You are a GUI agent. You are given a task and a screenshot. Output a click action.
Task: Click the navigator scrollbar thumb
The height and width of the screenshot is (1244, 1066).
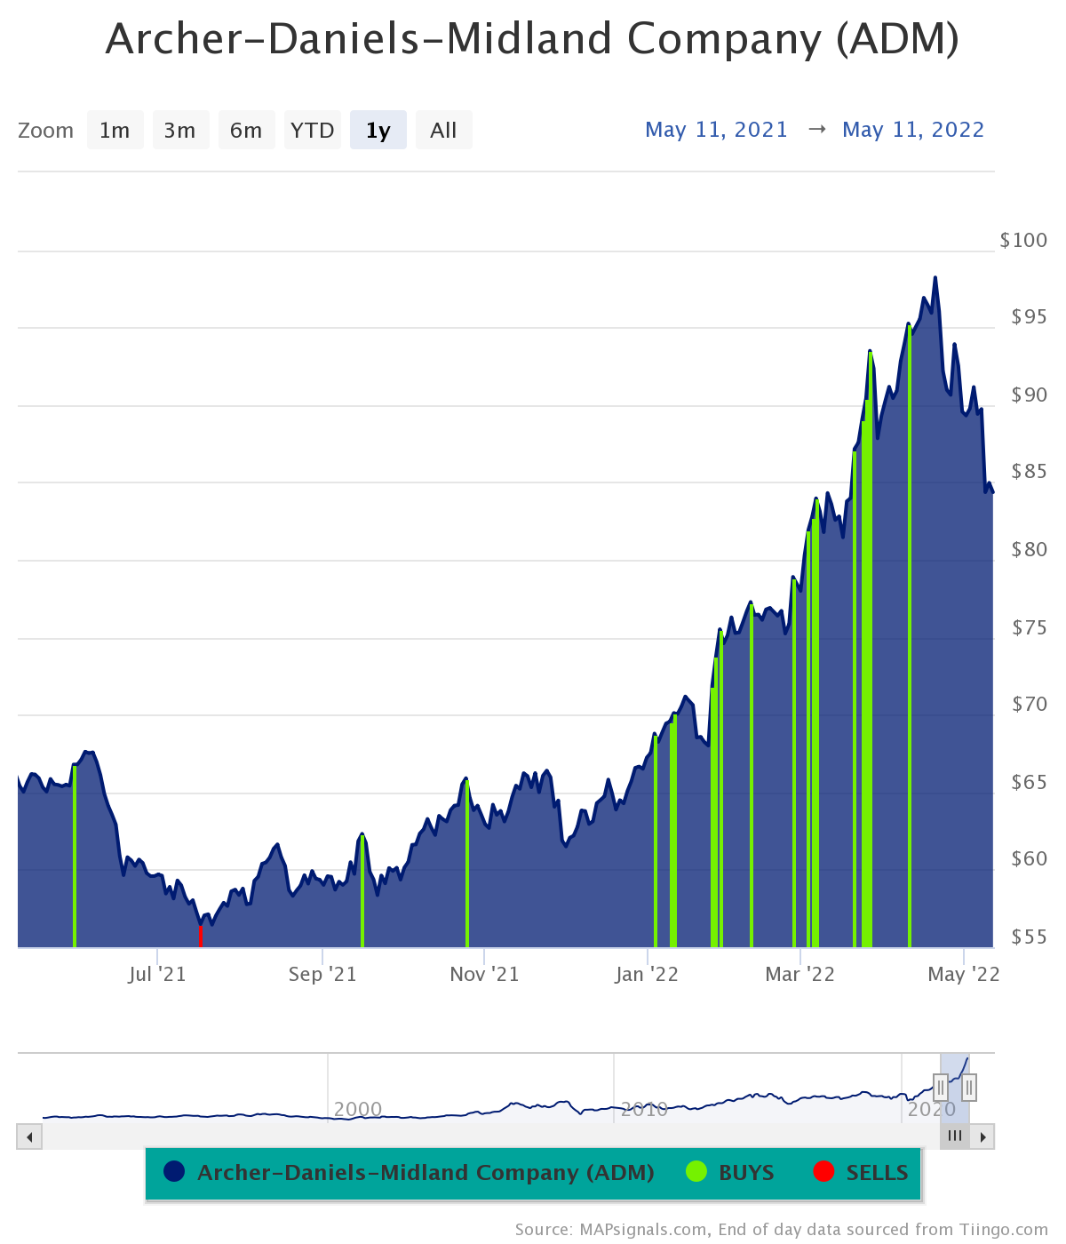955,1136
